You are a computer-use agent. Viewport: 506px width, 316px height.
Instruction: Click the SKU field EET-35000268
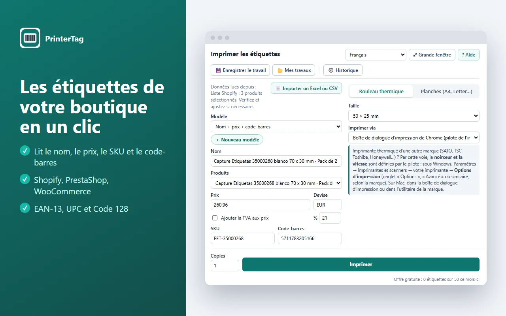point(243,239)
